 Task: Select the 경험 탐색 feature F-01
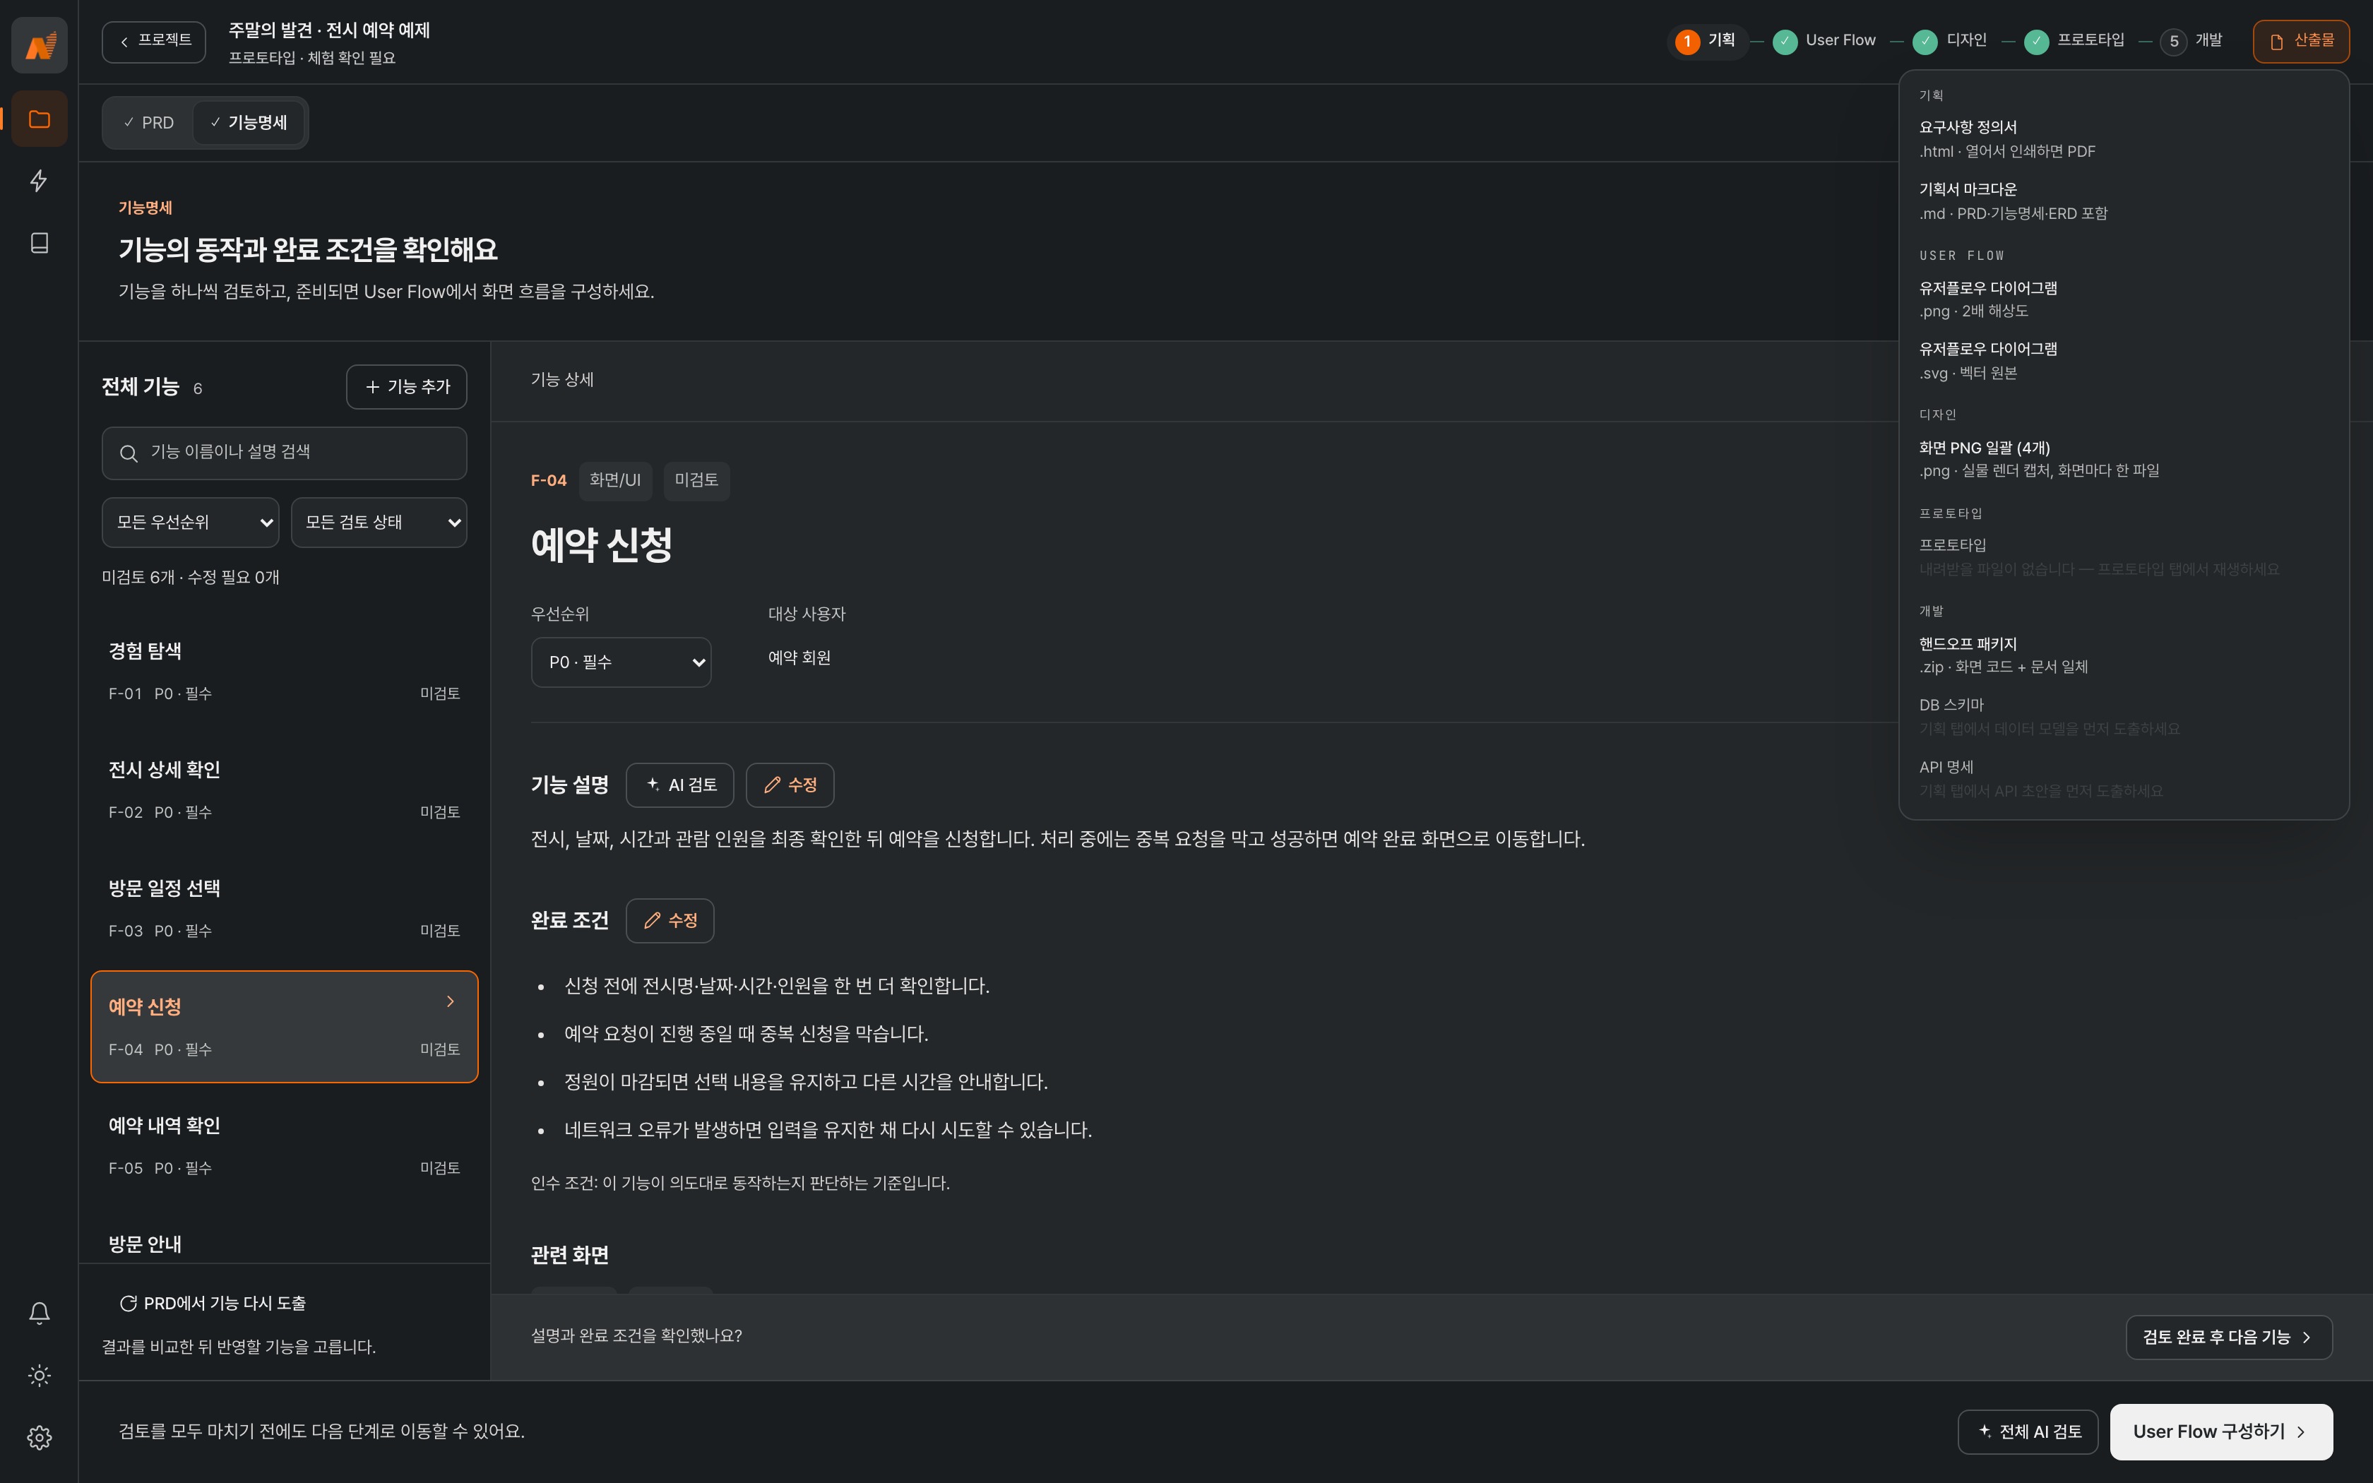click(x=285, y=671)
